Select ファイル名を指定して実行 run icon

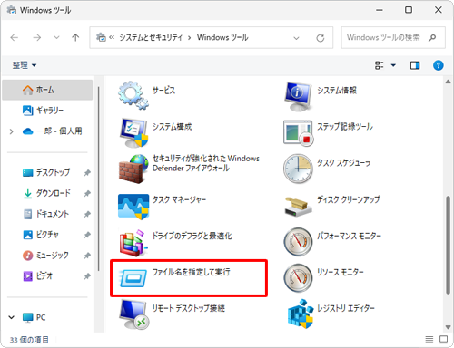(x=133, y=277)
